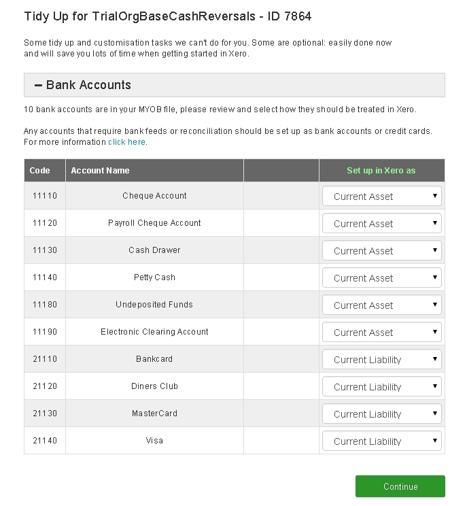Click the Account Name column header
This screenshot has width=467, height=506.
100,171
